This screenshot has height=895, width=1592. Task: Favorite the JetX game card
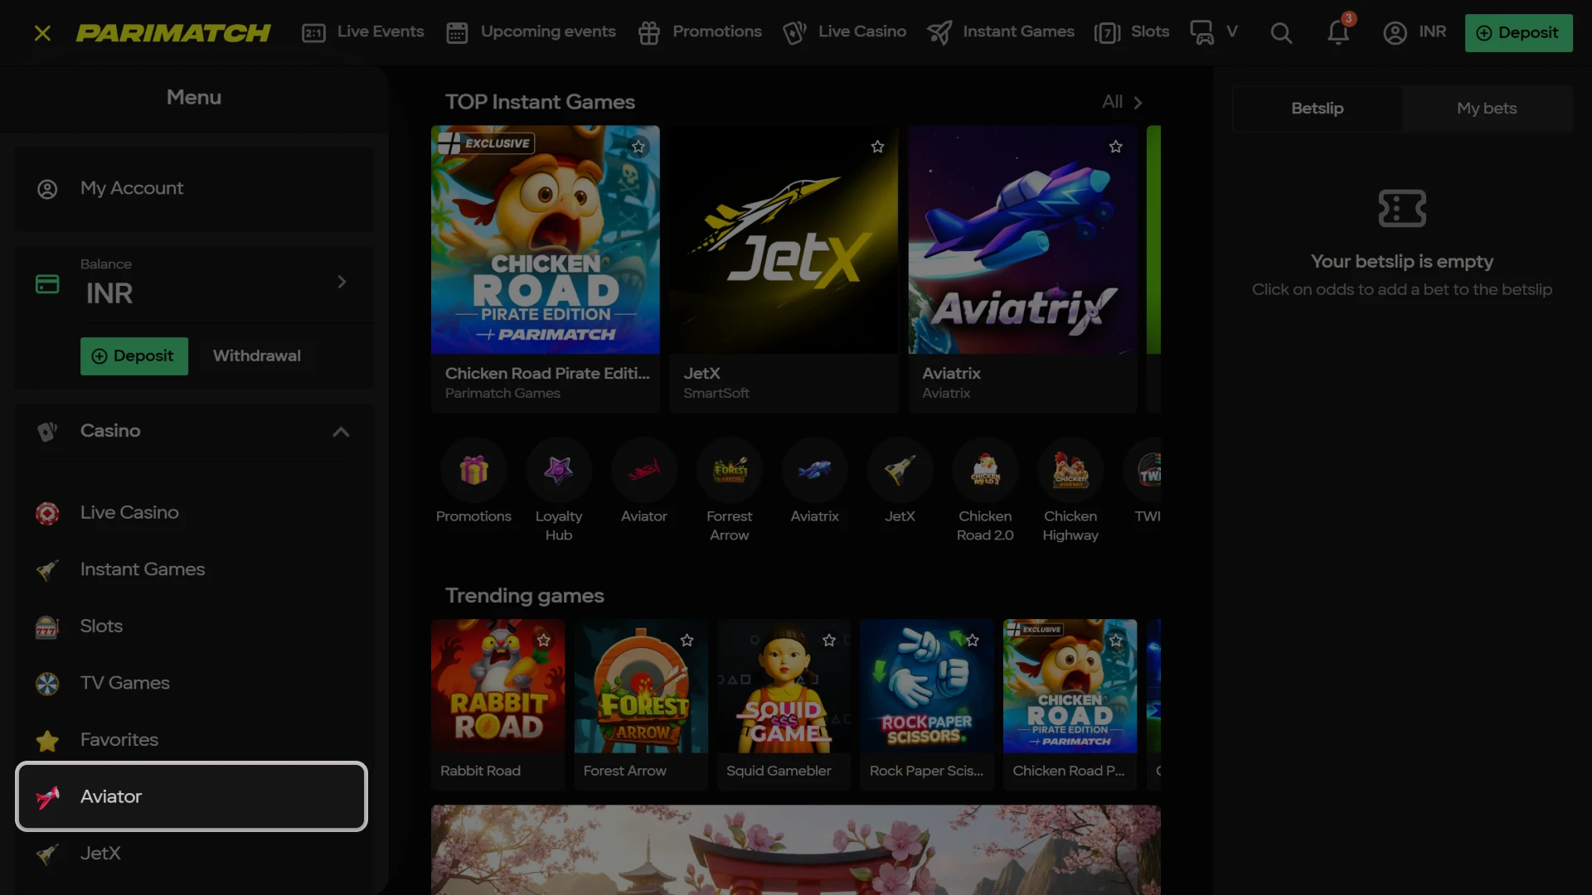(x=877, y=147)
